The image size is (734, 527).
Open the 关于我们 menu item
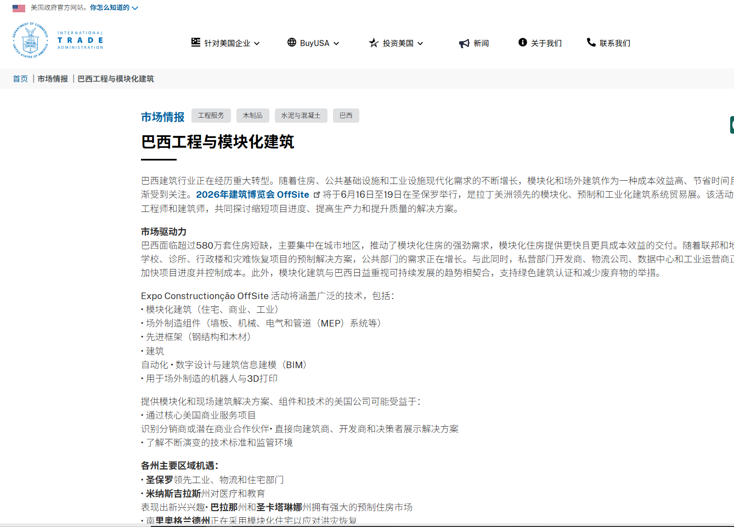(546, 43)
